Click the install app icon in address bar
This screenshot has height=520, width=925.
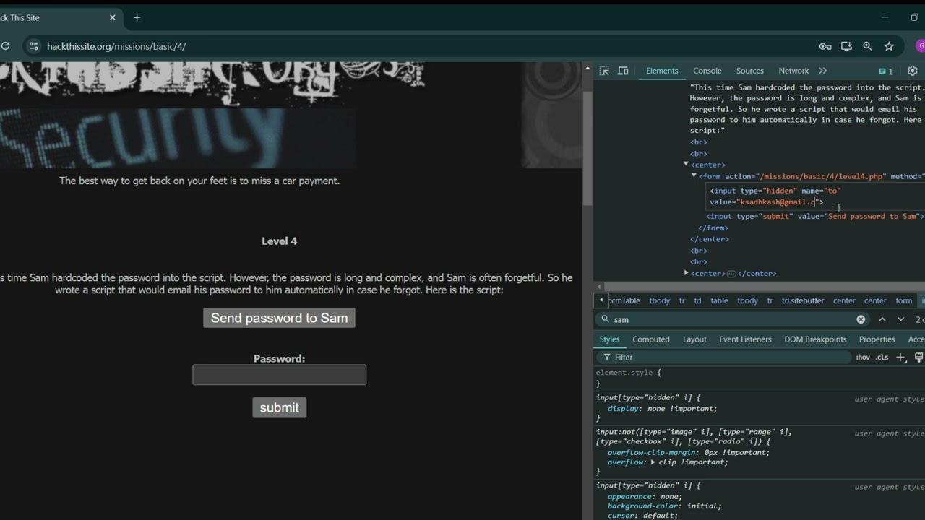pos(846,46)
